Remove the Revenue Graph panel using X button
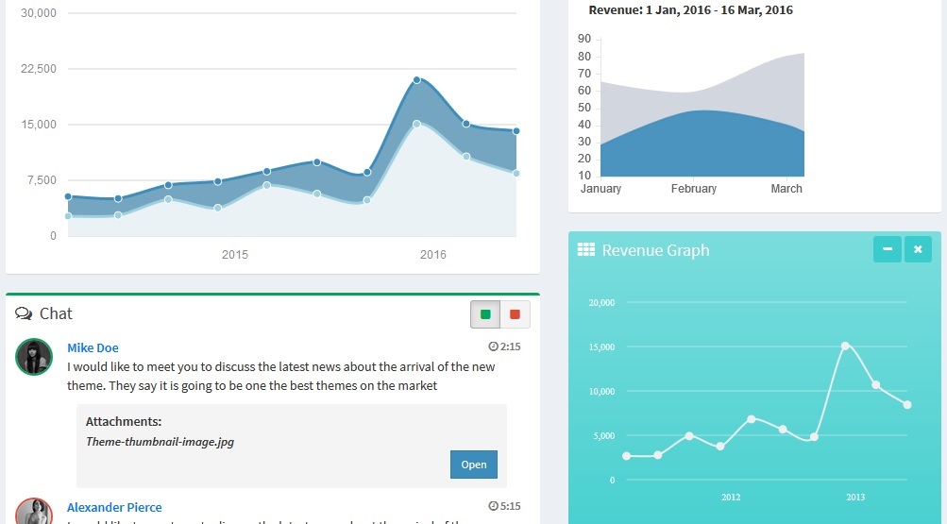947x524 pixels. 918,249
